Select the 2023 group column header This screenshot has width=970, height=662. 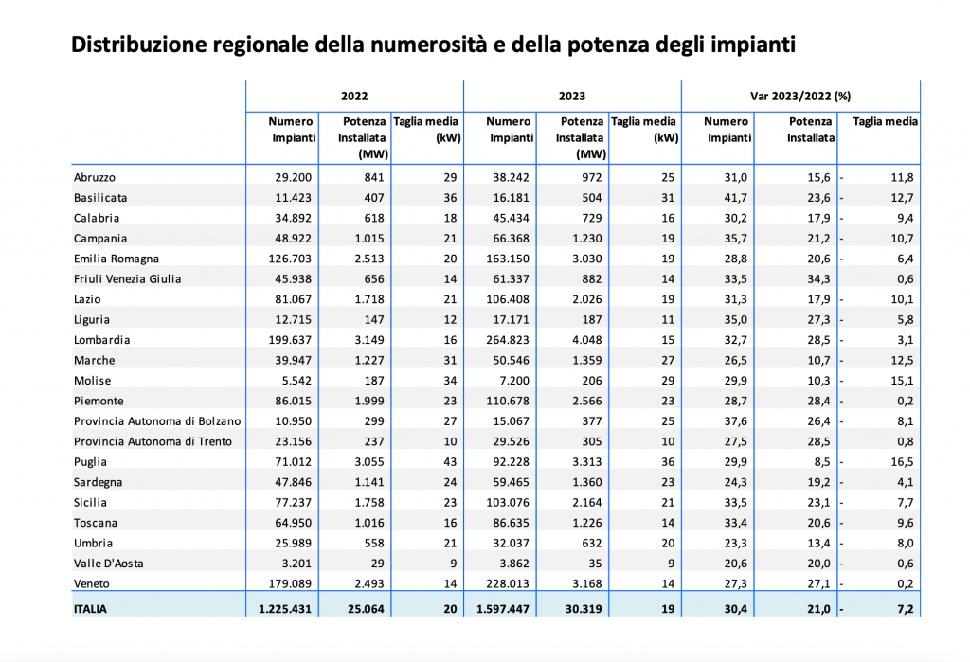(572, 96)
